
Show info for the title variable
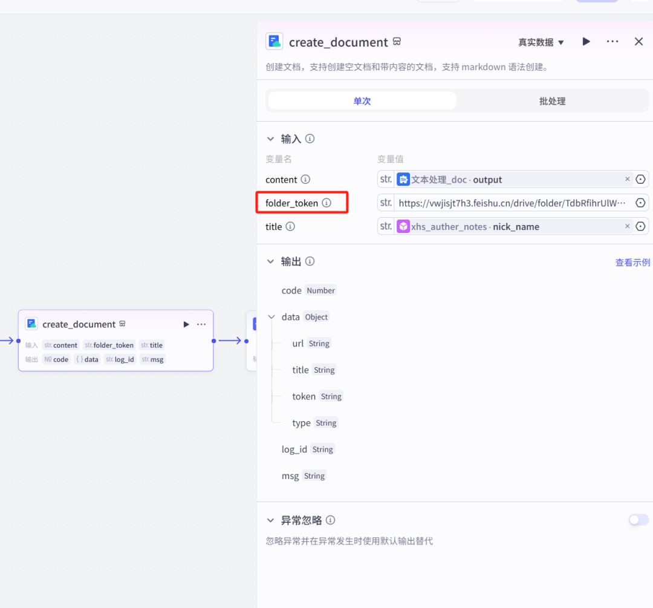290,226
